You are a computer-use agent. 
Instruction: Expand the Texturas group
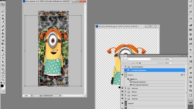click(x=125, y=99)
